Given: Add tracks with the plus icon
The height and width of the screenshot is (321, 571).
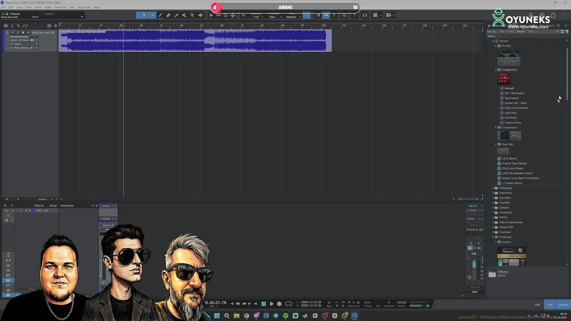Looking at the screenshot, I should point(56,26).
